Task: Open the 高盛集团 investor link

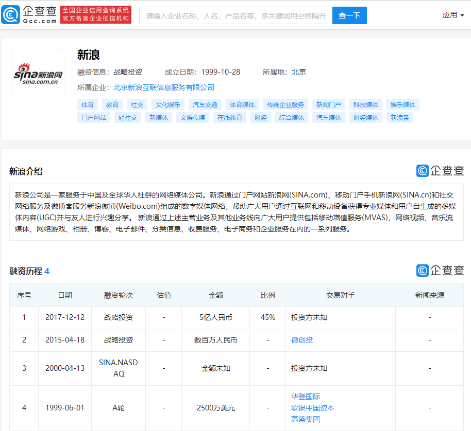Action: pos(306,419)
